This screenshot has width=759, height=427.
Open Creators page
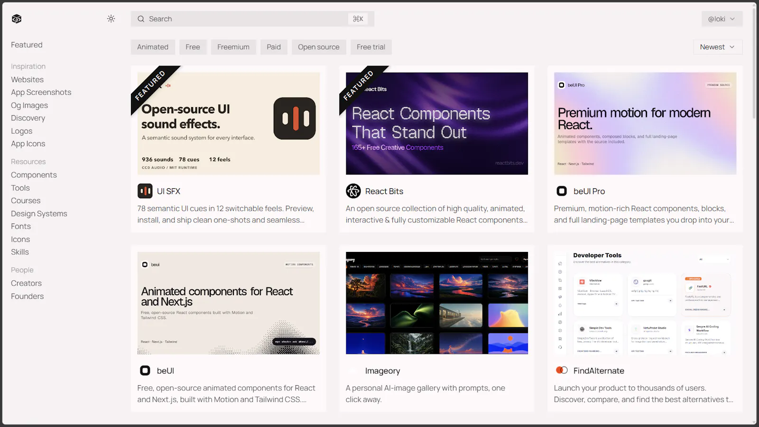(x=27, y=283)
